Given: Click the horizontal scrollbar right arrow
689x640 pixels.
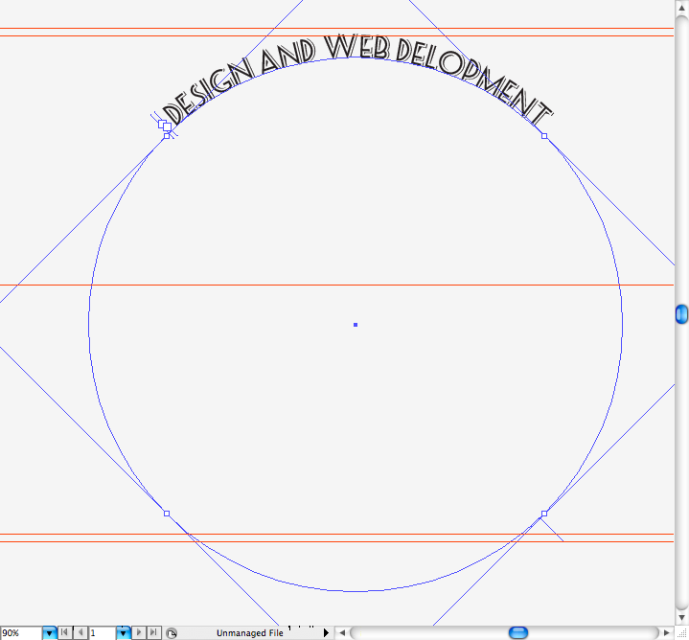Looking at the screenshot, I should pyautogui.click(x=667, y=633).
